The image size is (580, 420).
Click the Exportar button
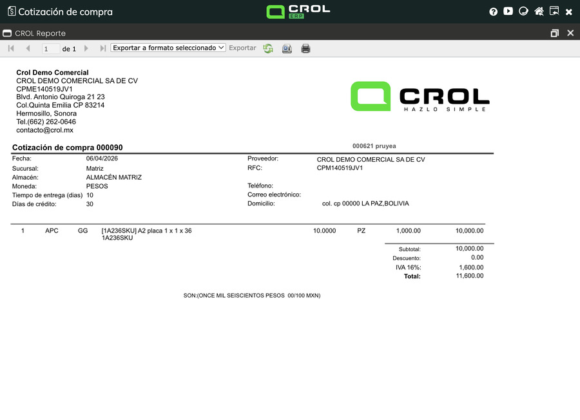pyautogui.click(x=242, y=48)
